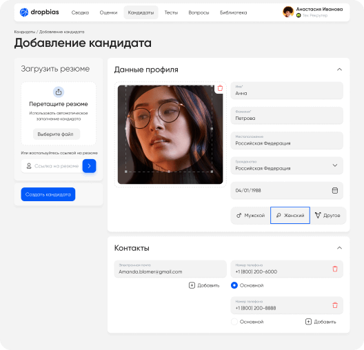
Task: Click the surname field Петрова
Action: (x=287, y=116)
